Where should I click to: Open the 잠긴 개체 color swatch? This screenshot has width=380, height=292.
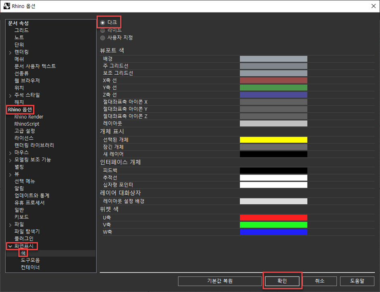tap(273, 147)
